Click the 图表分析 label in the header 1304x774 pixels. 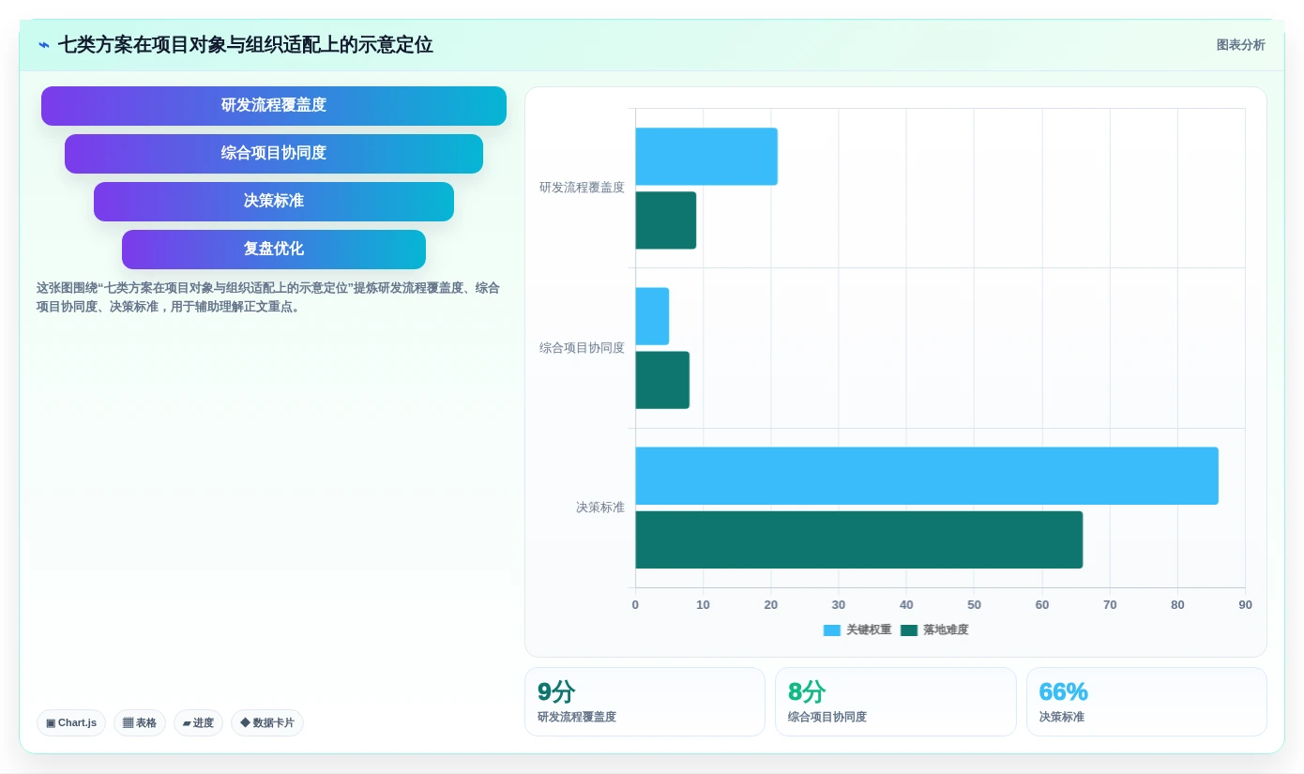coord(1240,45)
